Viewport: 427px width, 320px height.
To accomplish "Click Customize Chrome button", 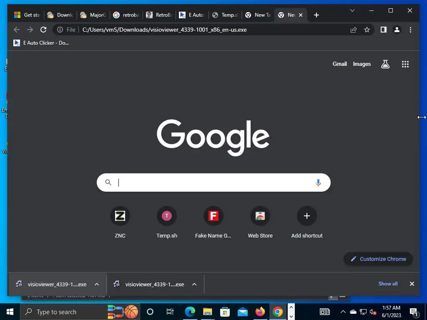I will (x=378, y=259).
